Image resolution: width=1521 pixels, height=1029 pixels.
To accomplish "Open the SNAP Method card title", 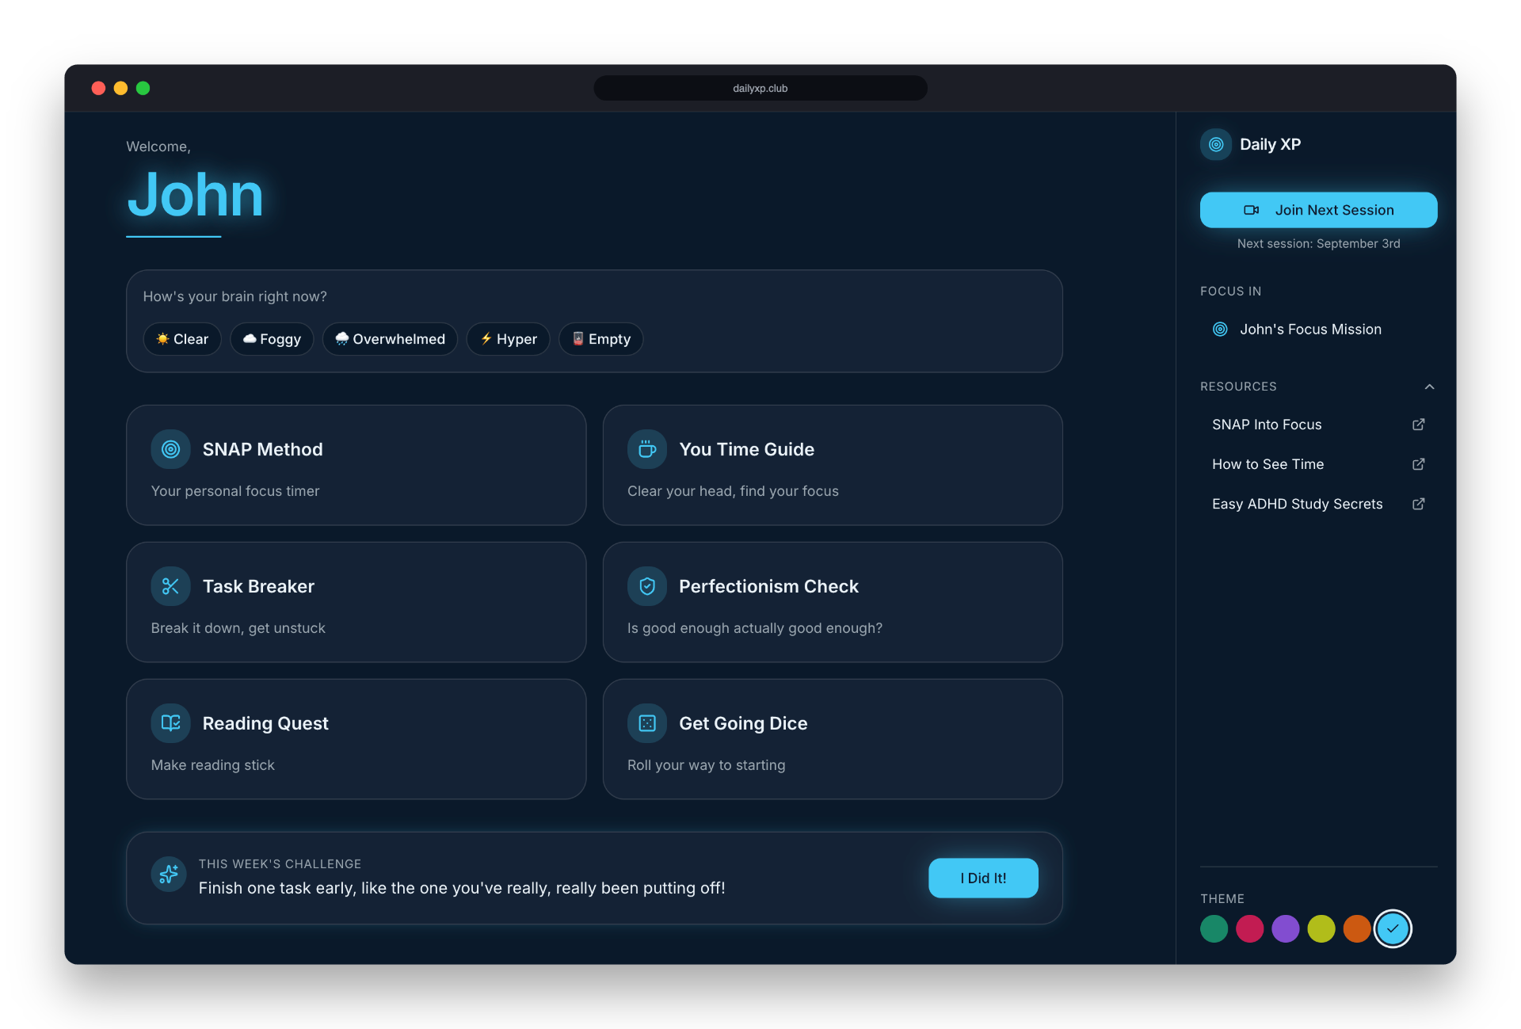I will coord(263,449).
